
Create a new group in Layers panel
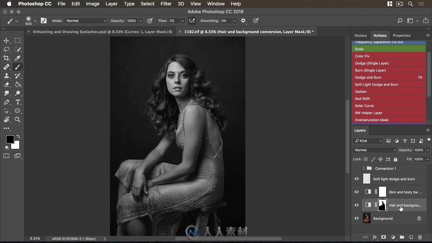[x=402, y=237]
